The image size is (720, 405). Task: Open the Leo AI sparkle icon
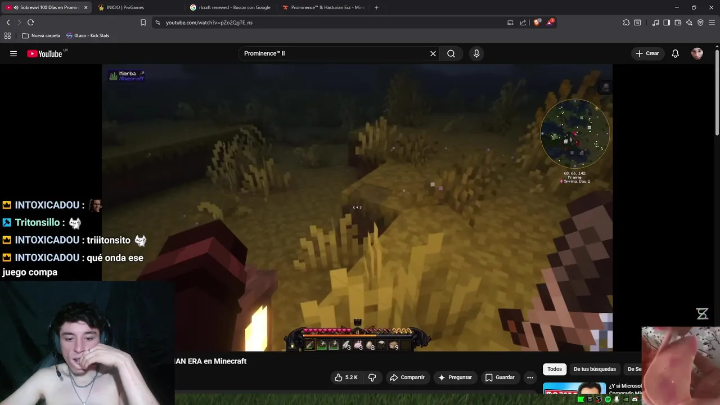(689, 22)
